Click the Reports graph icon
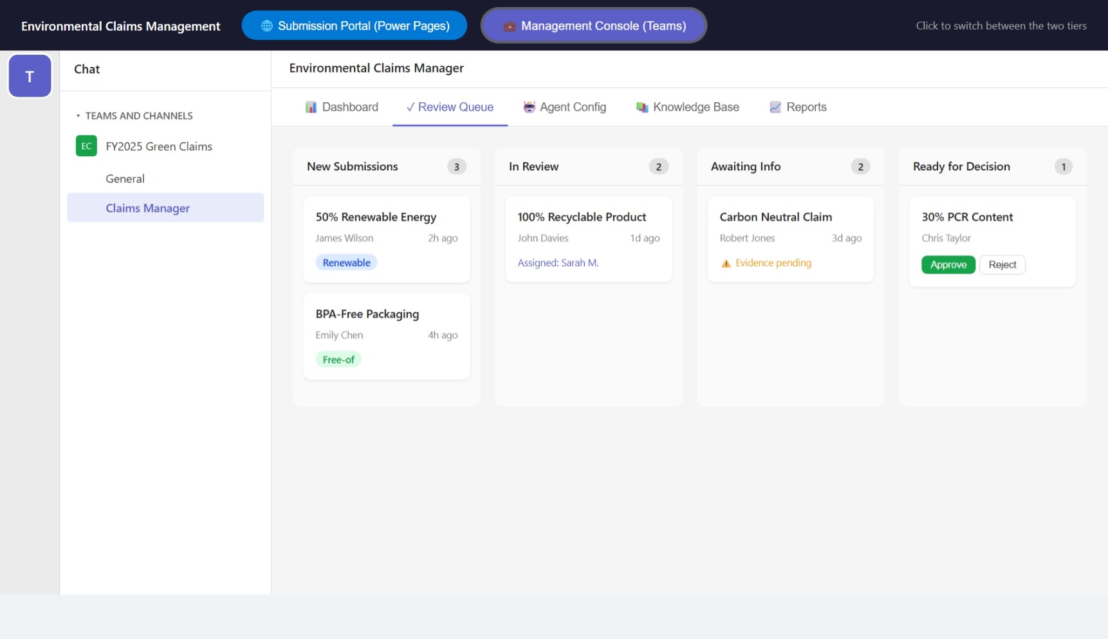This screenshot has height=639, width=1108. pyautogui.click(x=775, y=107)
